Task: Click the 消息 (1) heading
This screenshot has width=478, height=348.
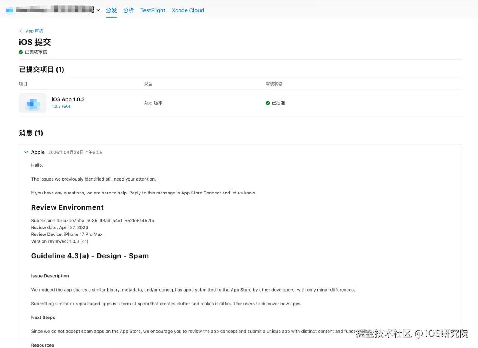Action: pos(31,133)
